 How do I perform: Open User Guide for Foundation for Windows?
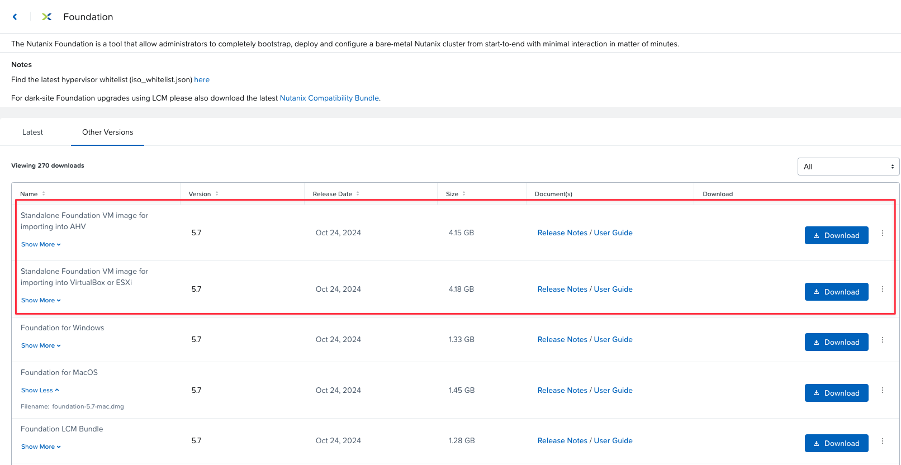coord(613,339)
